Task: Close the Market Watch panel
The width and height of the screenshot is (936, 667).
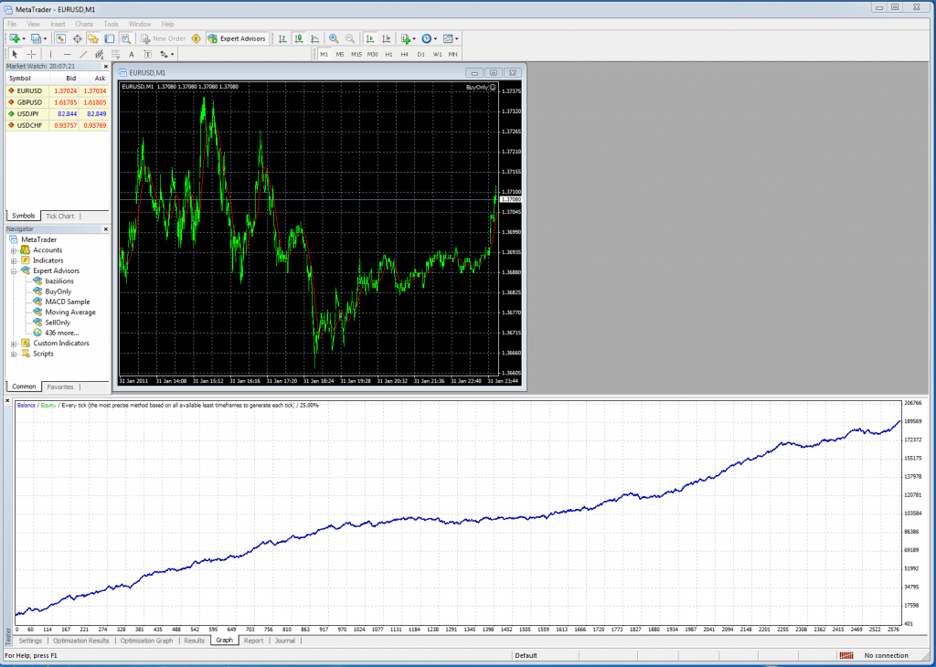Action: point(105,67)
